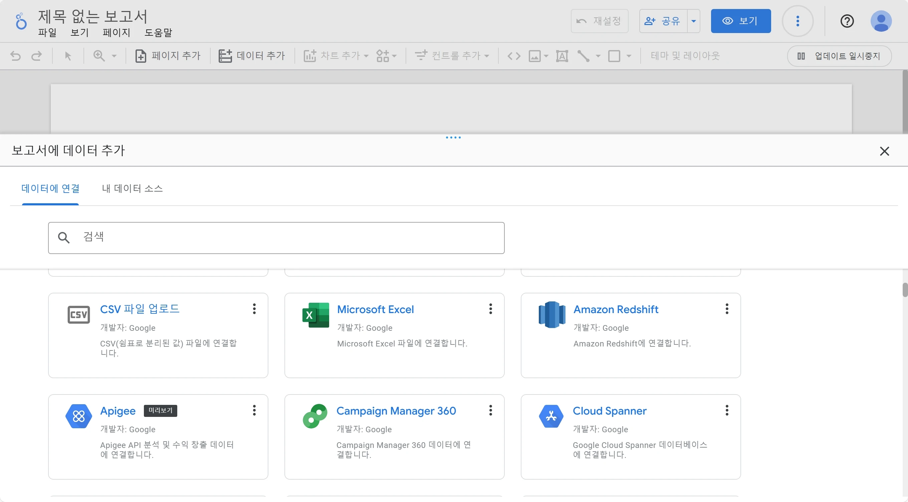The image size is (908, 502).
Task: Click 페이지 추가 button
Action: tap(168, 56)
